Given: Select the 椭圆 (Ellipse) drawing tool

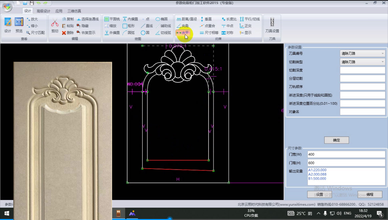Looking at the screenshot, I should pos(161,19).
